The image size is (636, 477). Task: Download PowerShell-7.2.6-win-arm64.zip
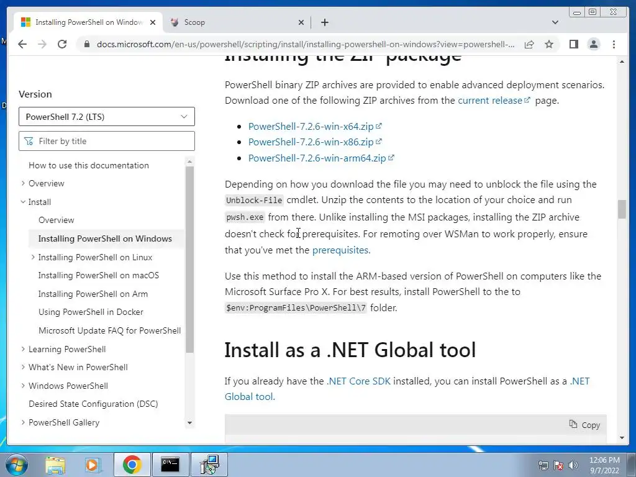[x=321, y=158]
